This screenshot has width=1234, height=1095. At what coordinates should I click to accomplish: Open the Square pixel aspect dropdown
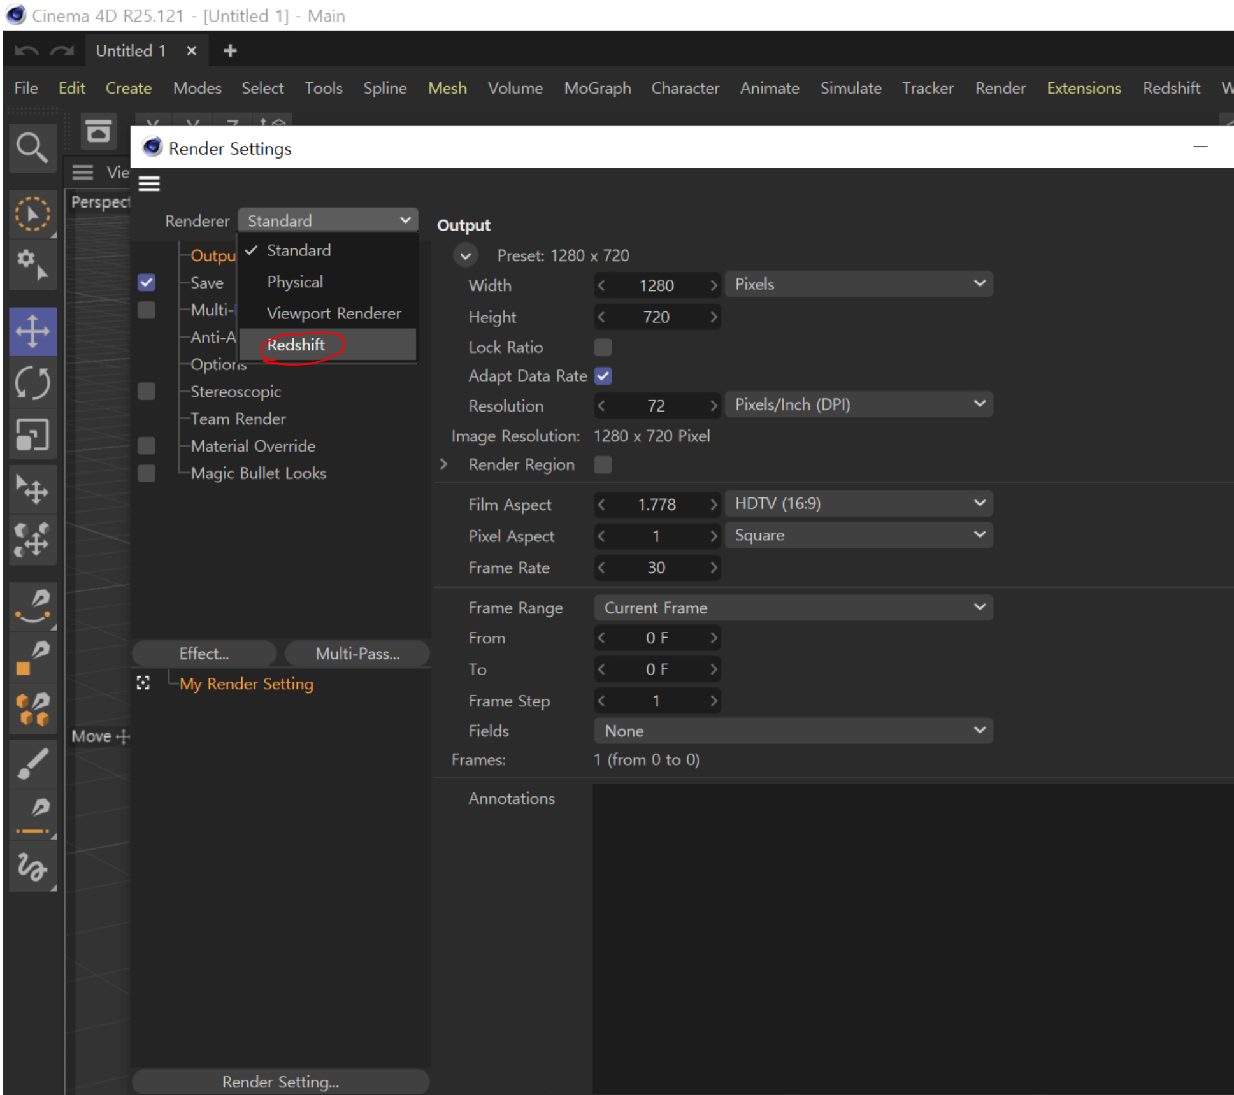click(859, 535)
